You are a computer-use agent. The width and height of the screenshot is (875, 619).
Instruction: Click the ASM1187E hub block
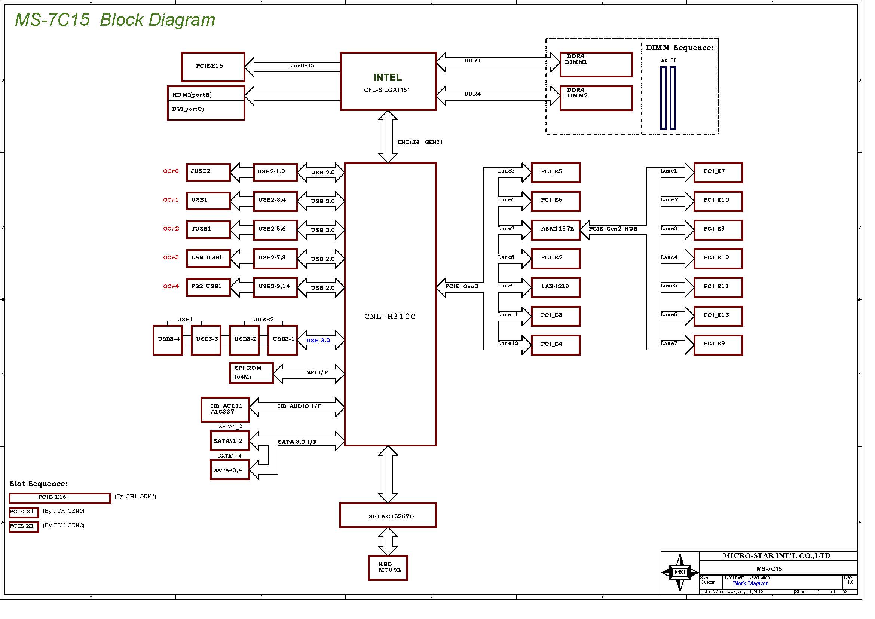tap(555, 229)
